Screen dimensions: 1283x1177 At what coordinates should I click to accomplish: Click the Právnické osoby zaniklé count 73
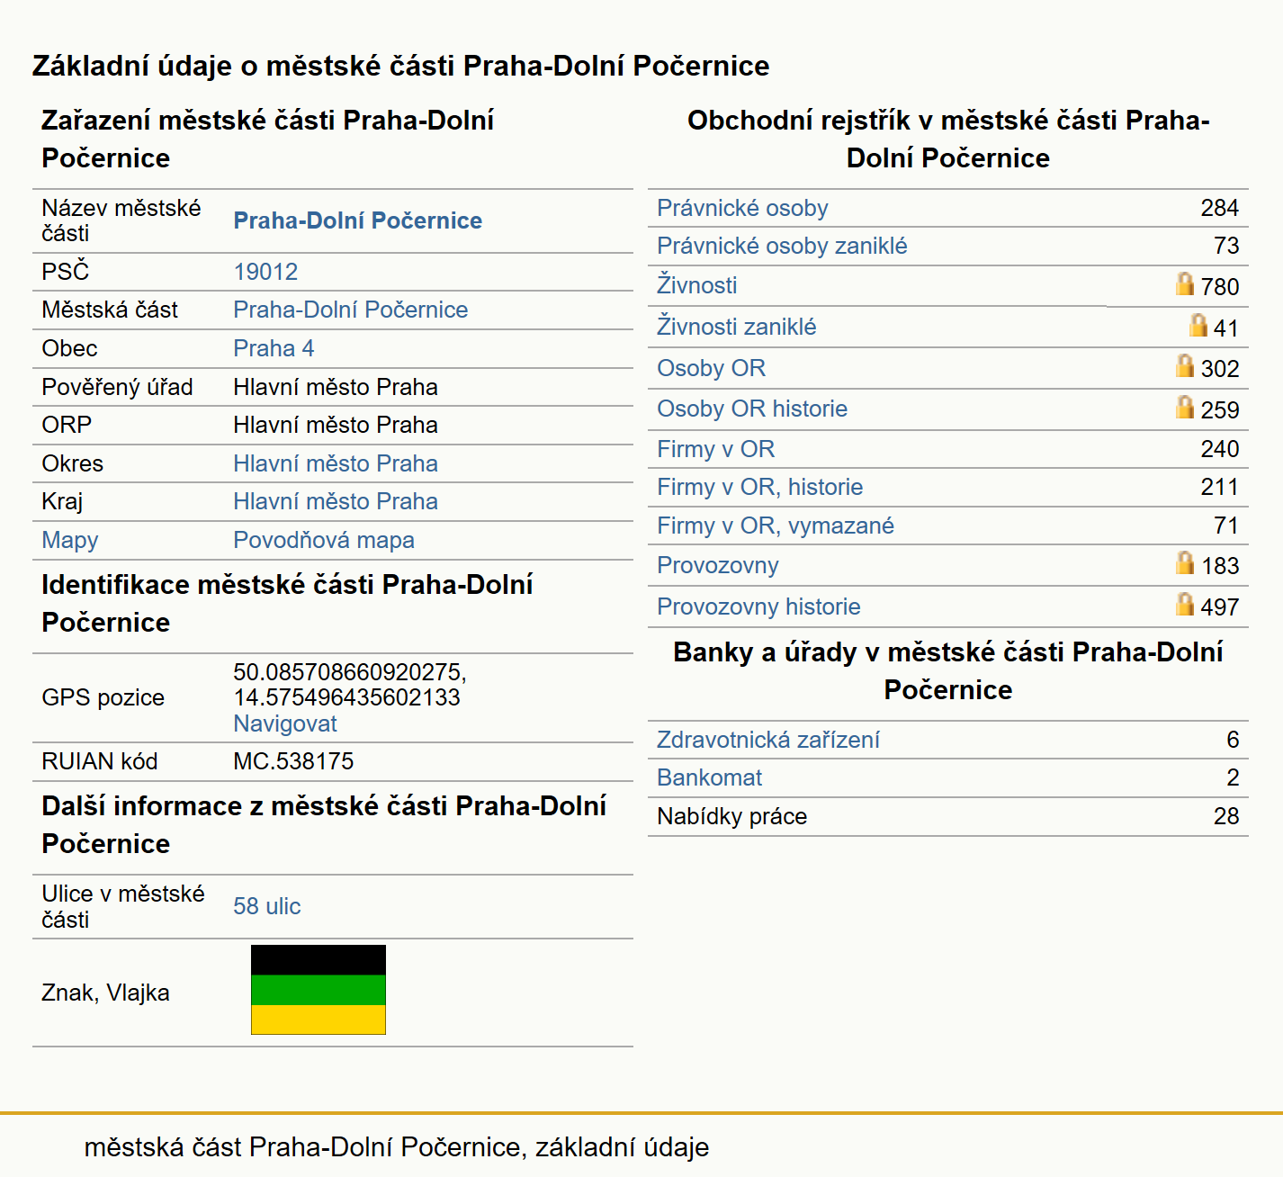[x=1225, y=246]
